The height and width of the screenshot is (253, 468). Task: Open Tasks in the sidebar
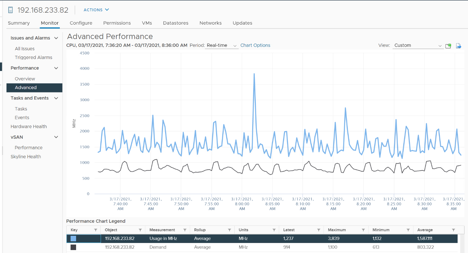(x=21, y=109)
